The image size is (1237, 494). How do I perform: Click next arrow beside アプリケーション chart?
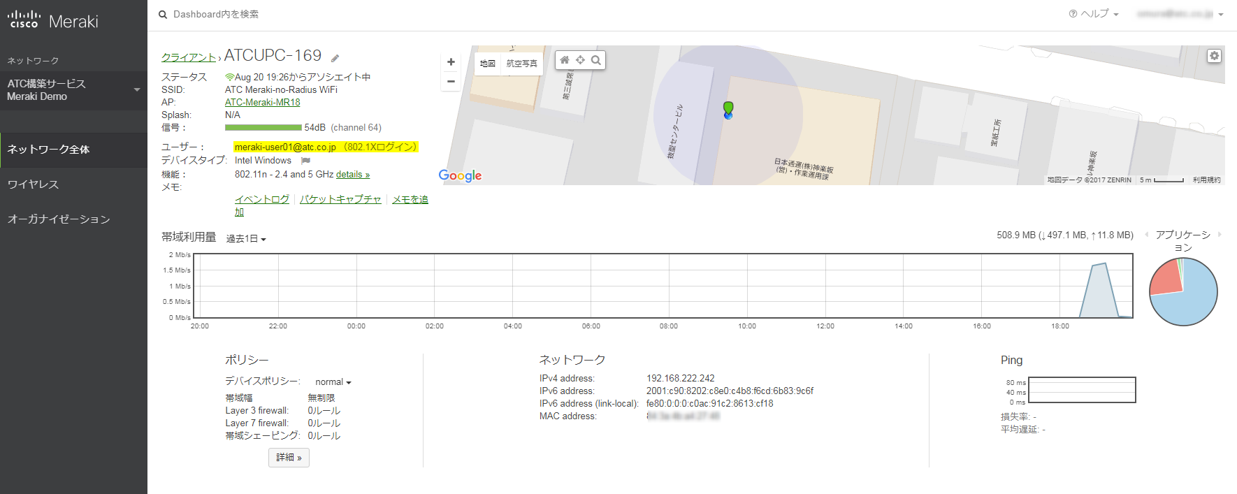click(1220, 235)
